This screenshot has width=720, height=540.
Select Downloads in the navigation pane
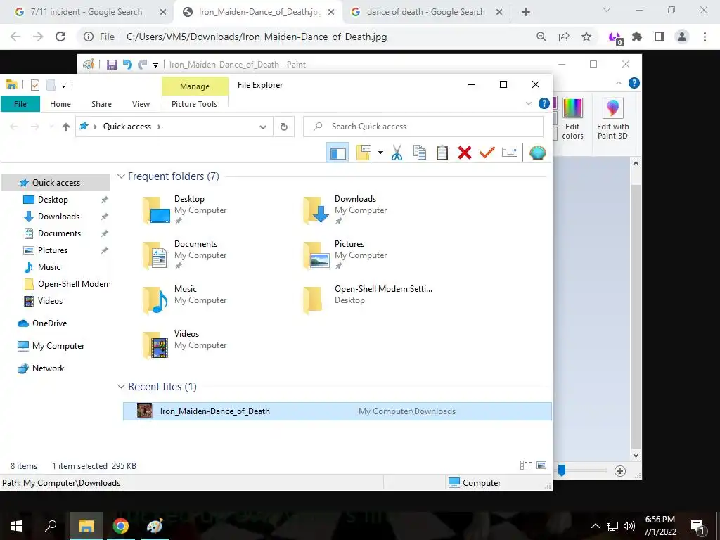click(58, 217)
